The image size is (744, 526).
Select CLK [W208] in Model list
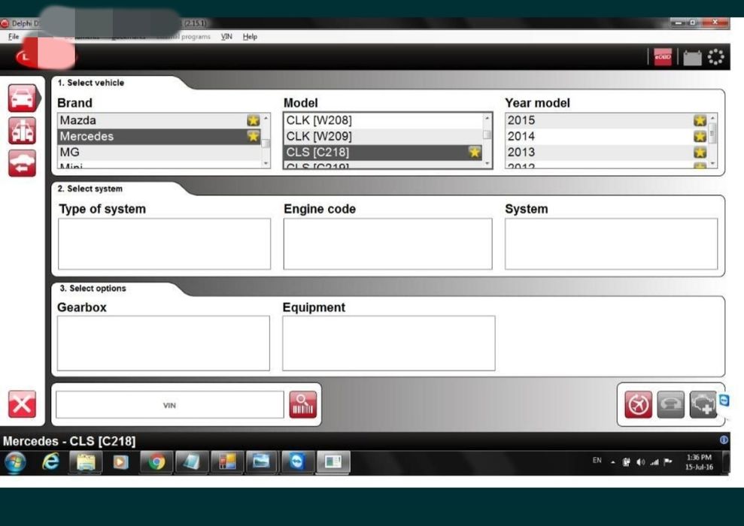click(x=383, y=120)
